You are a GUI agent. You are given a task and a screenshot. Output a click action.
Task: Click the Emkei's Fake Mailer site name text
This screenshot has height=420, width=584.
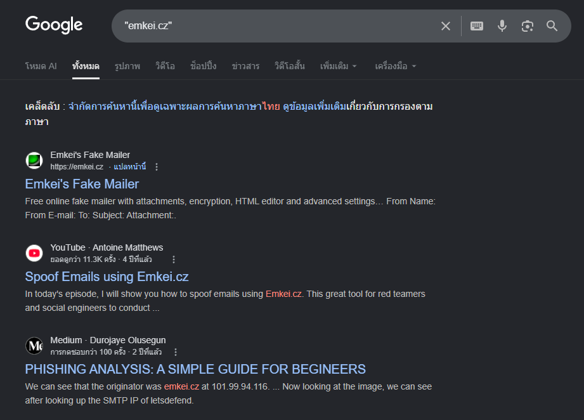point(90,155)
